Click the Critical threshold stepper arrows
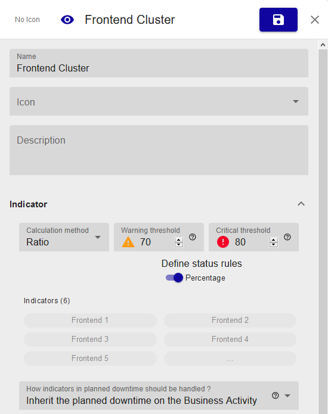Screen dimensions: 328x414 pyautogui.click(x=274, y=242)
